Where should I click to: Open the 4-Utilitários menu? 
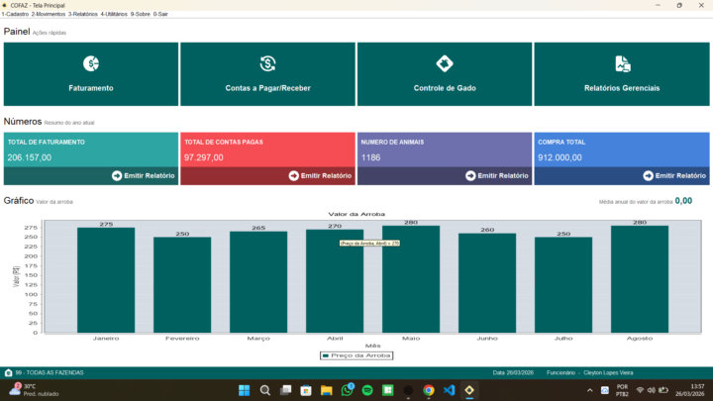click(115, 14)
